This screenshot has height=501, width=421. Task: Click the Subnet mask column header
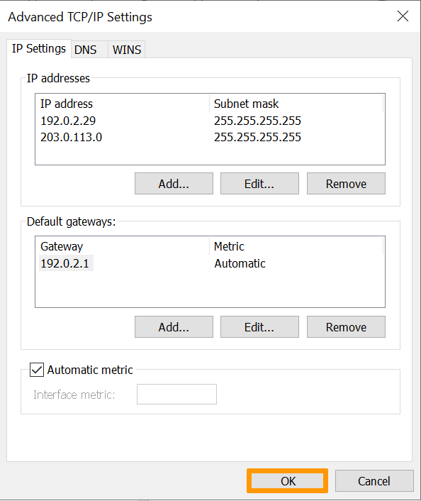tap(296, 104)
